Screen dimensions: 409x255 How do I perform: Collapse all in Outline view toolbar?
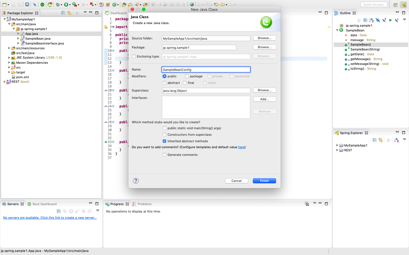365,20
